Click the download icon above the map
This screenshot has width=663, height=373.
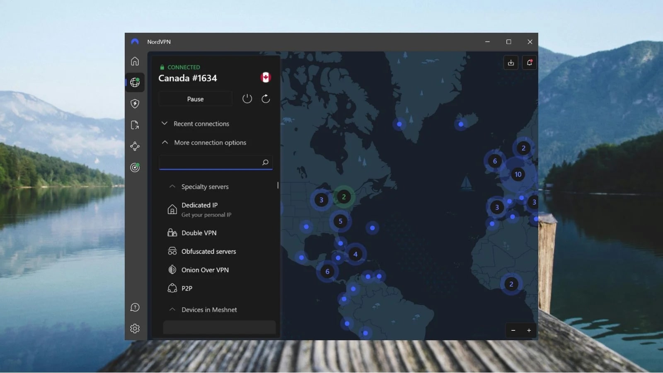pos(511,62)
